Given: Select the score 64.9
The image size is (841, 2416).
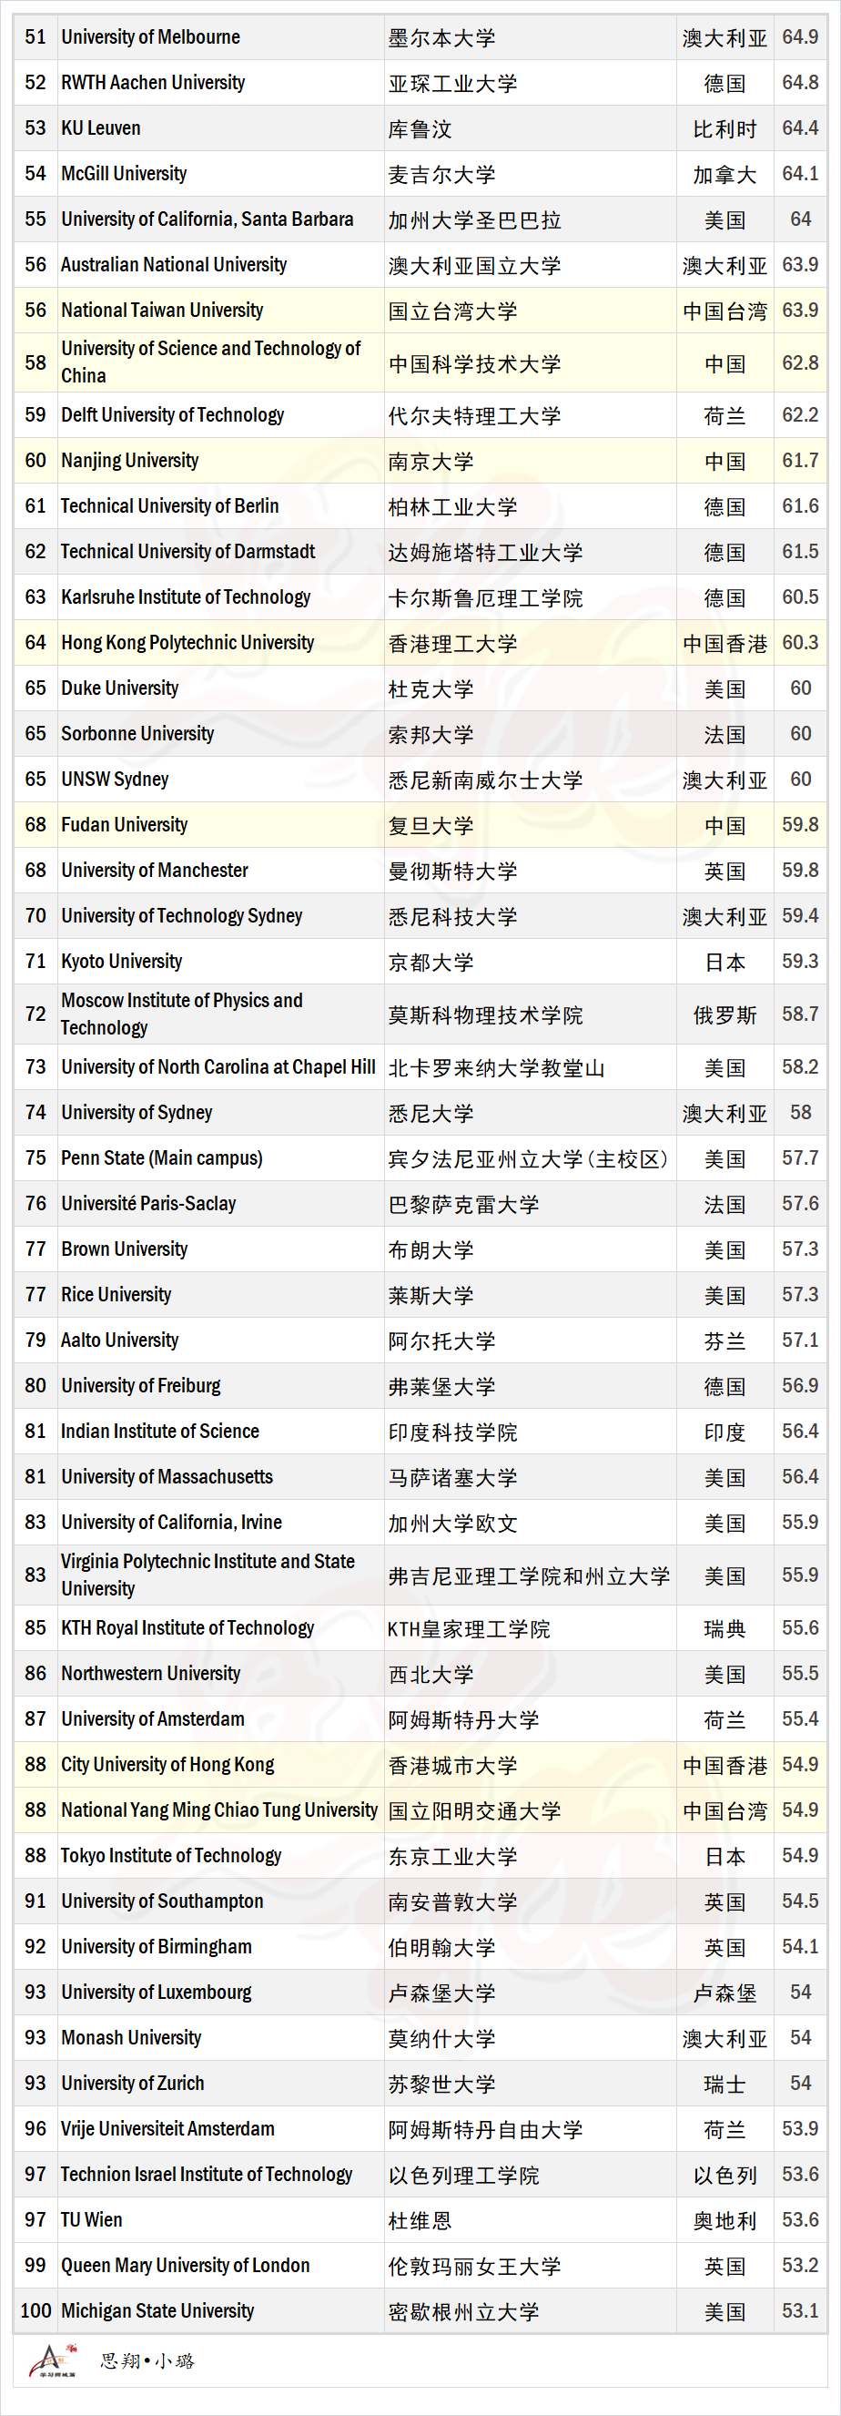Looking at the screenshot, I should pyautogui.click(x=801, y=37).
